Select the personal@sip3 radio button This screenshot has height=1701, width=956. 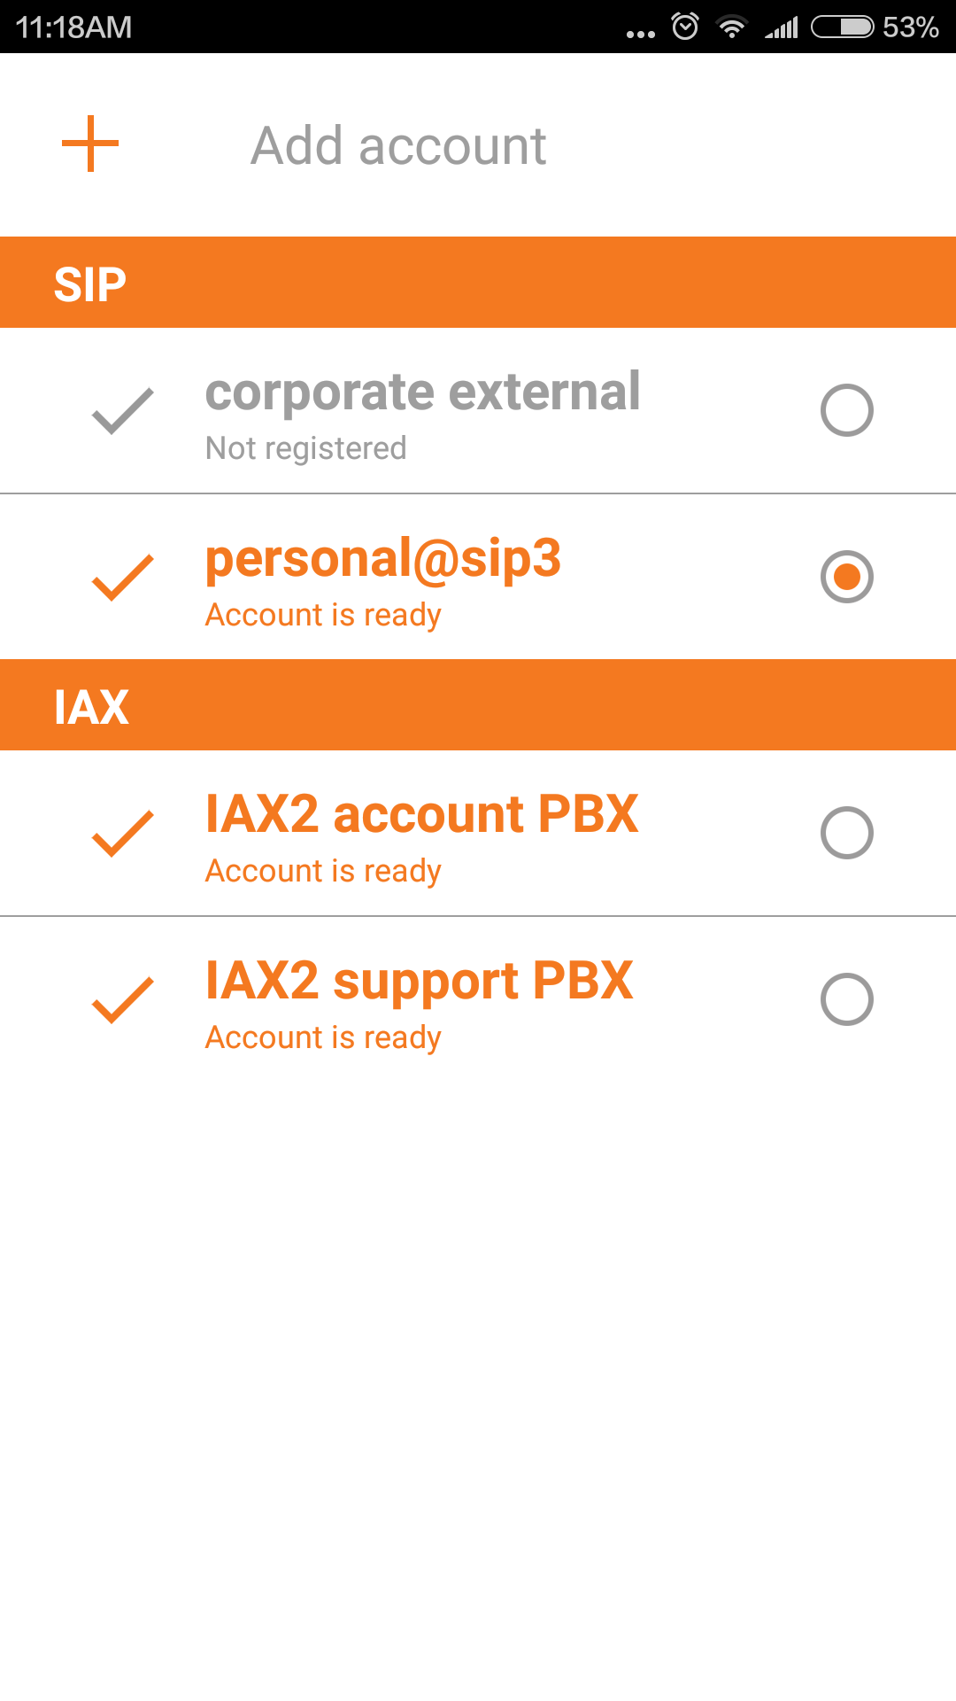(x=846, y=577)
